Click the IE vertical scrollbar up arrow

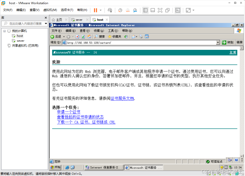tap(241, 48)
